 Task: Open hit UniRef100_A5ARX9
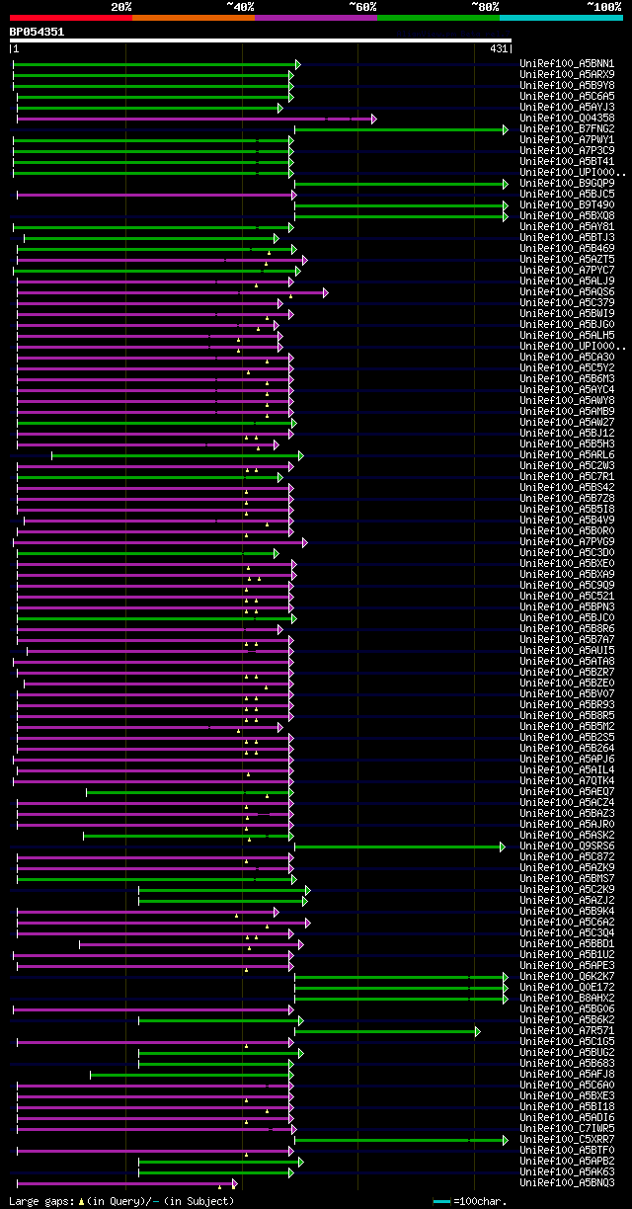(x=567, y=75)
